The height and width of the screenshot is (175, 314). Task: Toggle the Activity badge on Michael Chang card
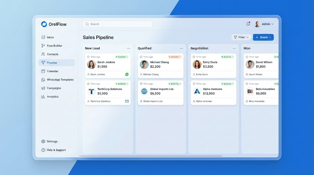point(175,57)
